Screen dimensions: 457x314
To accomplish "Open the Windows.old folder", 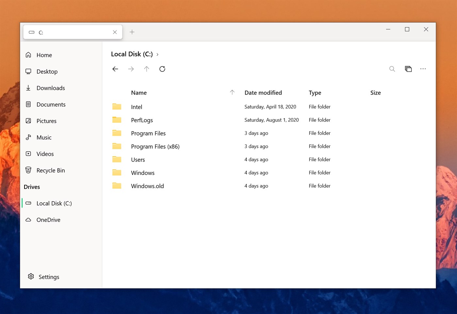I will click(x=147, y=186).
